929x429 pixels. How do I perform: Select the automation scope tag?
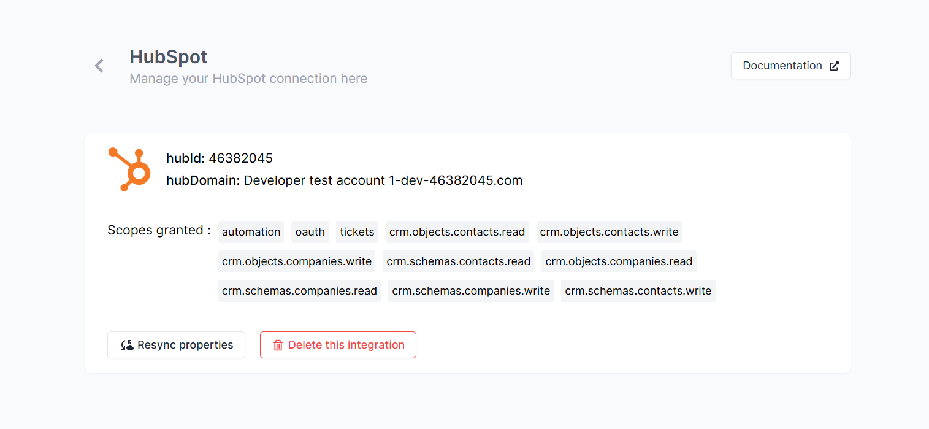251,232
